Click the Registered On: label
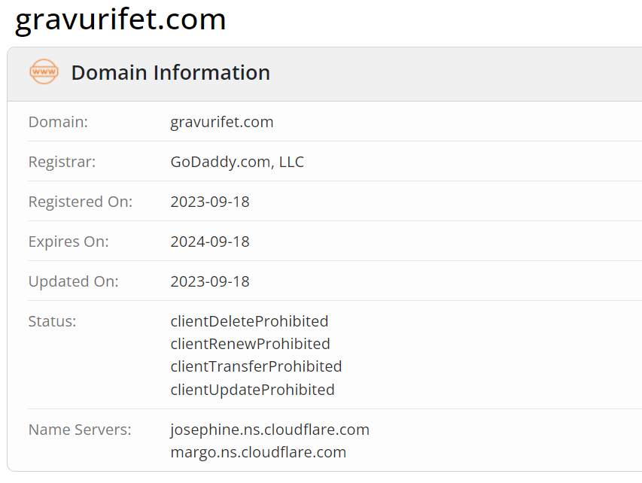Viewport: 642px width, 483px height. tap(80, 202)
